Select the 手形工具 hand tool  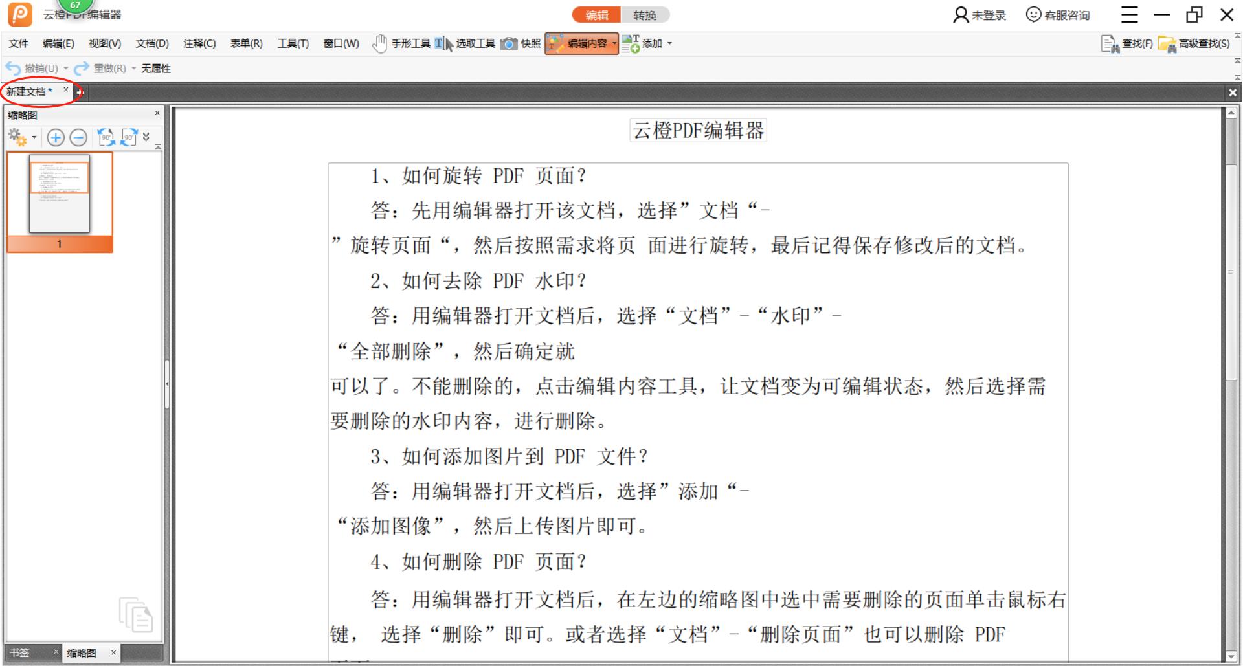(x=403, y=43)
